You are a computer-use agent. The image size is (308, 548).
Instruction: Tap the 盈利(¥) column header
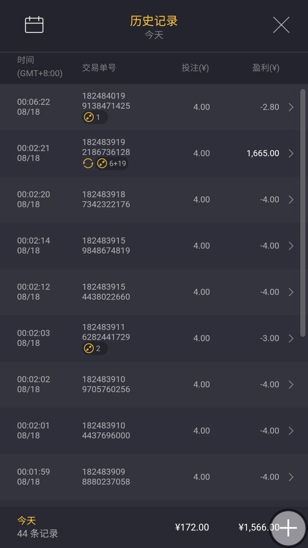(265, 68)
